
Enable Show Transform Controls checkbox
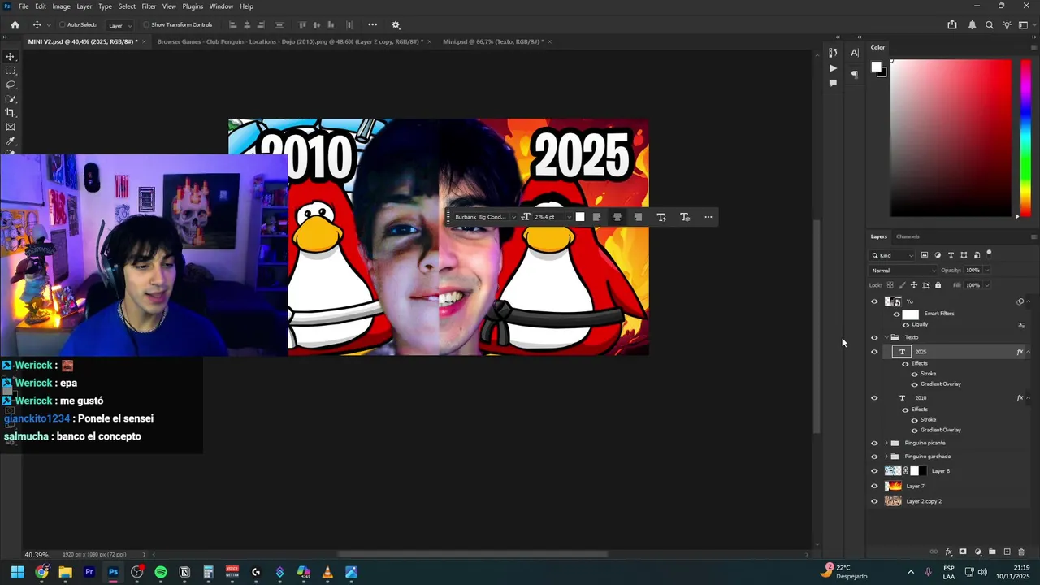147,25
